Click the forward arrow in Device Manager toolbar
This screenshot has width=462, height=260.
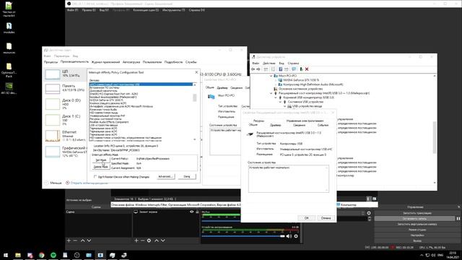coord(258,69)
